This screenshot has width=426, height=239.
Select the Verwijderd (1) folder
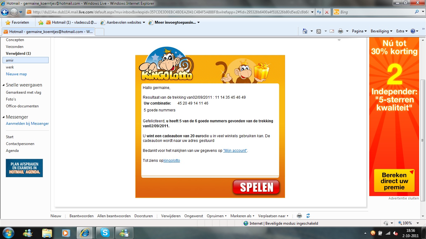pyautogui.click(x=18, y=54)
